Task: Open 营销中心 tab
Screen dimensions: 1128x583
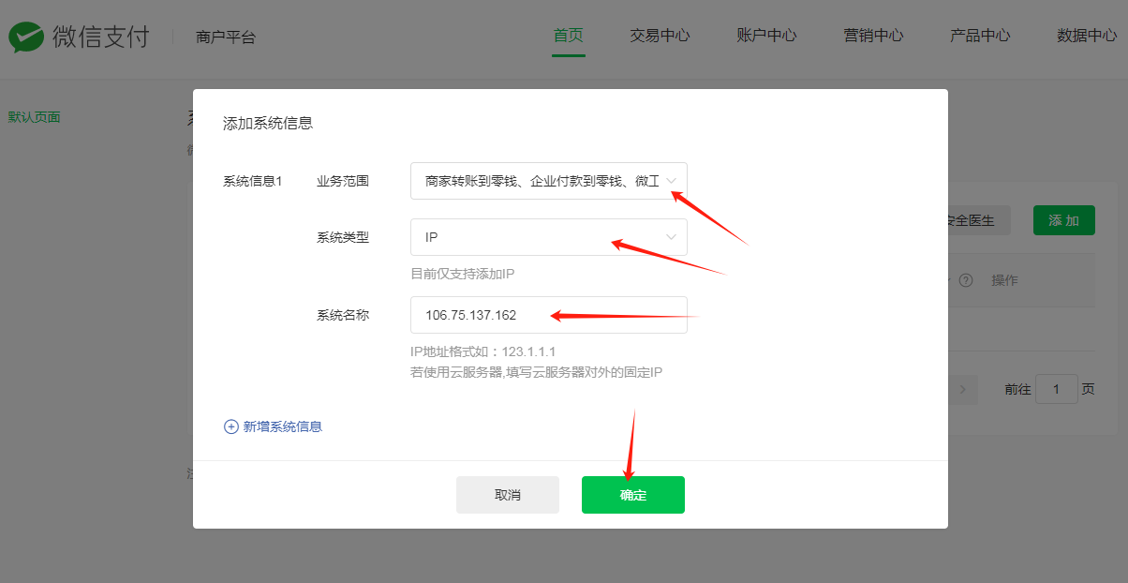Action: point(873,36)
